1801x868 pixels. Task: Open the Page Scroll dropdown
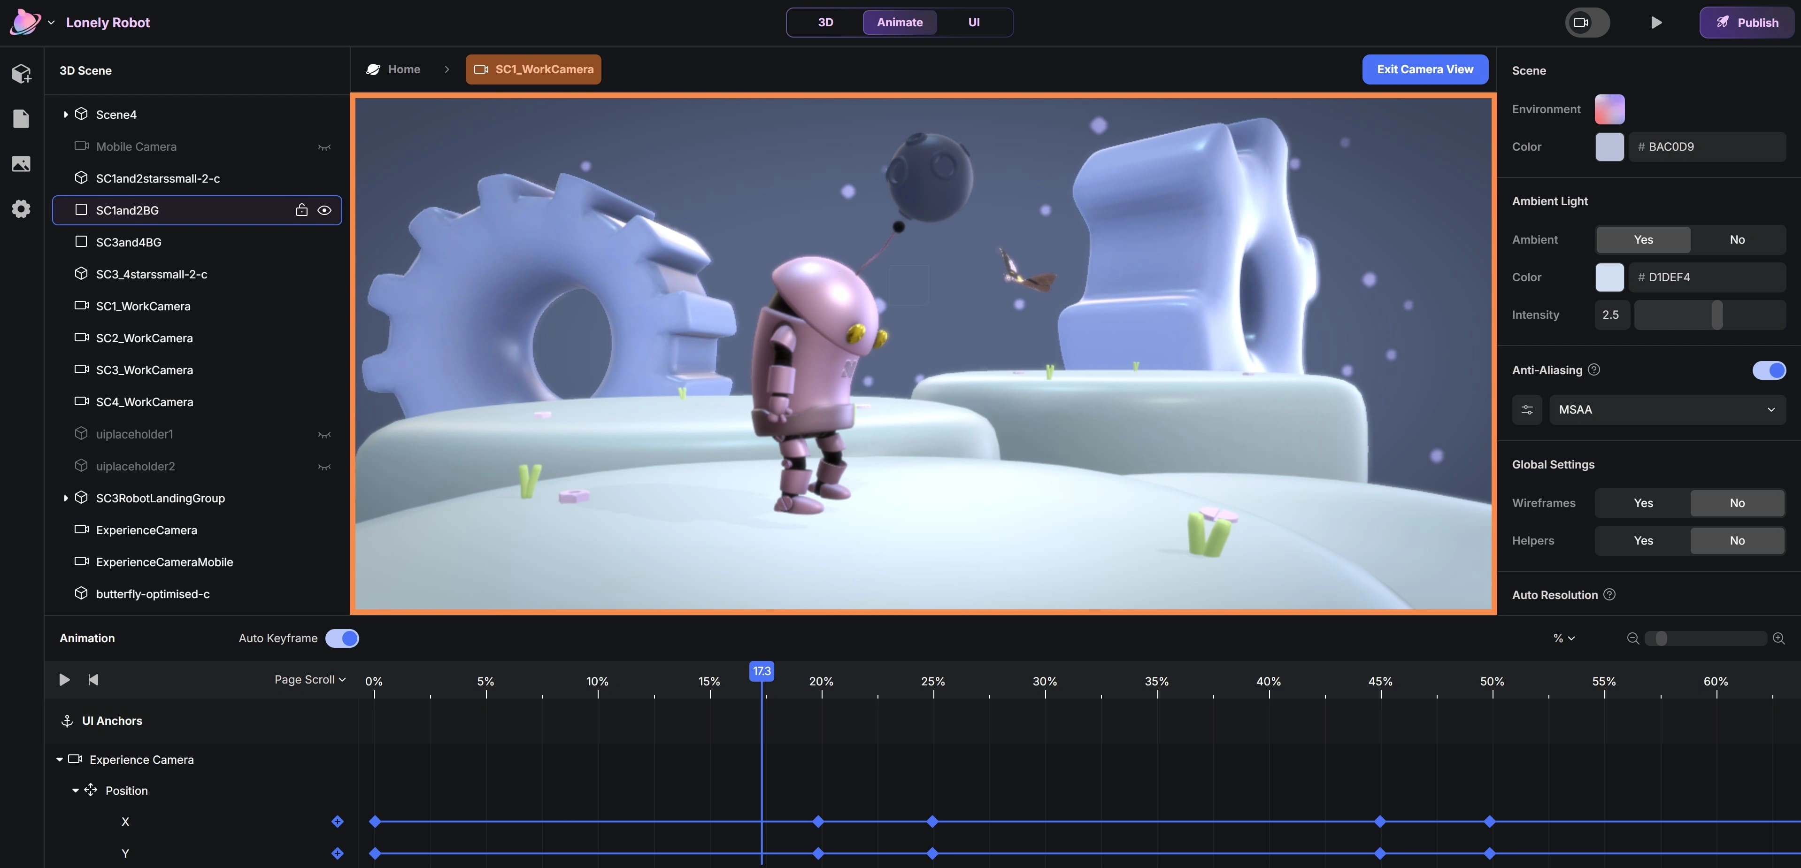pyautogui.click(x=310, y=679)
